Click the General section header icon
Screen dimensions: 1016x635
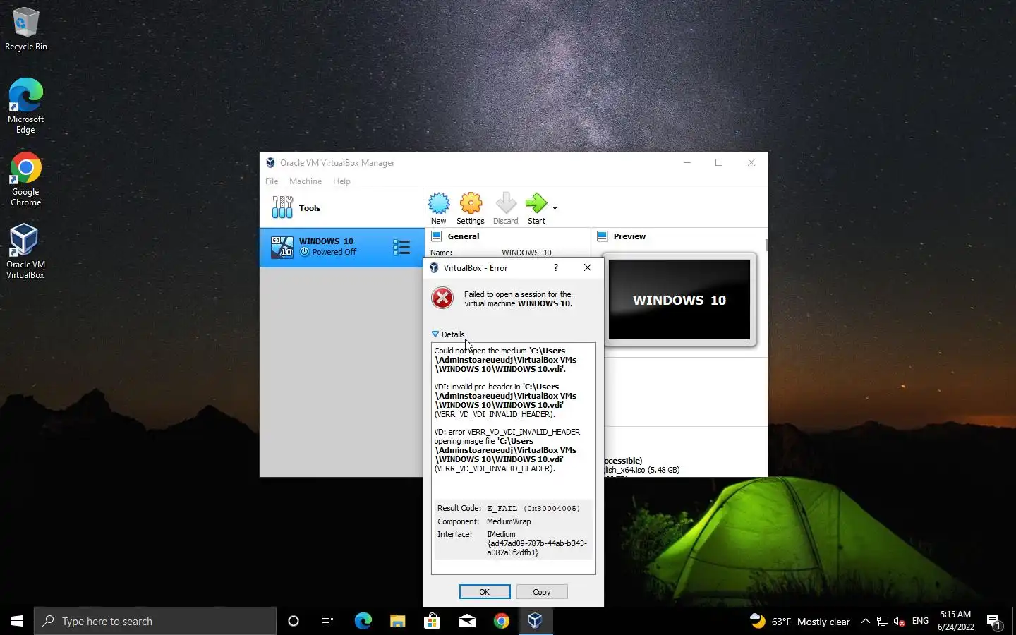pos(437,236)
